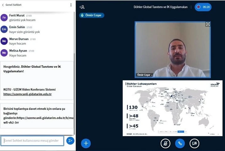Toggle the microphone mute button

(165, 143)
